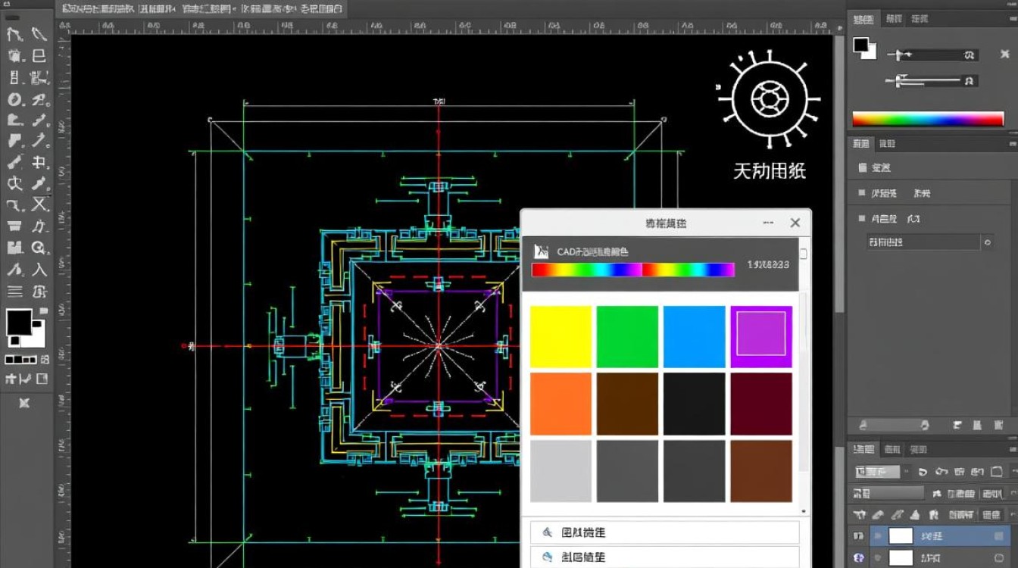1018x568 pixels.
Task: Toggle visibility eye of the bottom layer
Action: click(859, 558)
